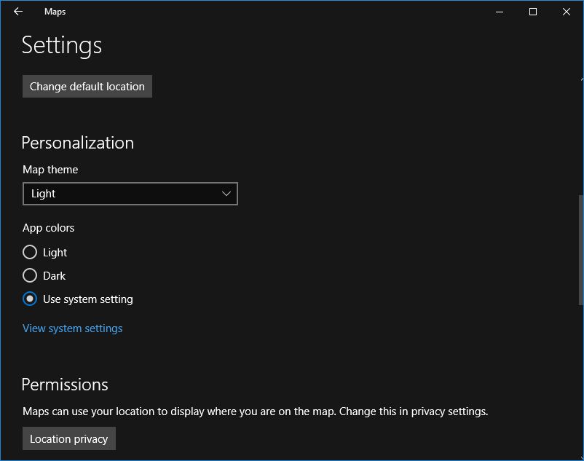Open Location privacy settings
Screen dimensions: 584x461
69,438
